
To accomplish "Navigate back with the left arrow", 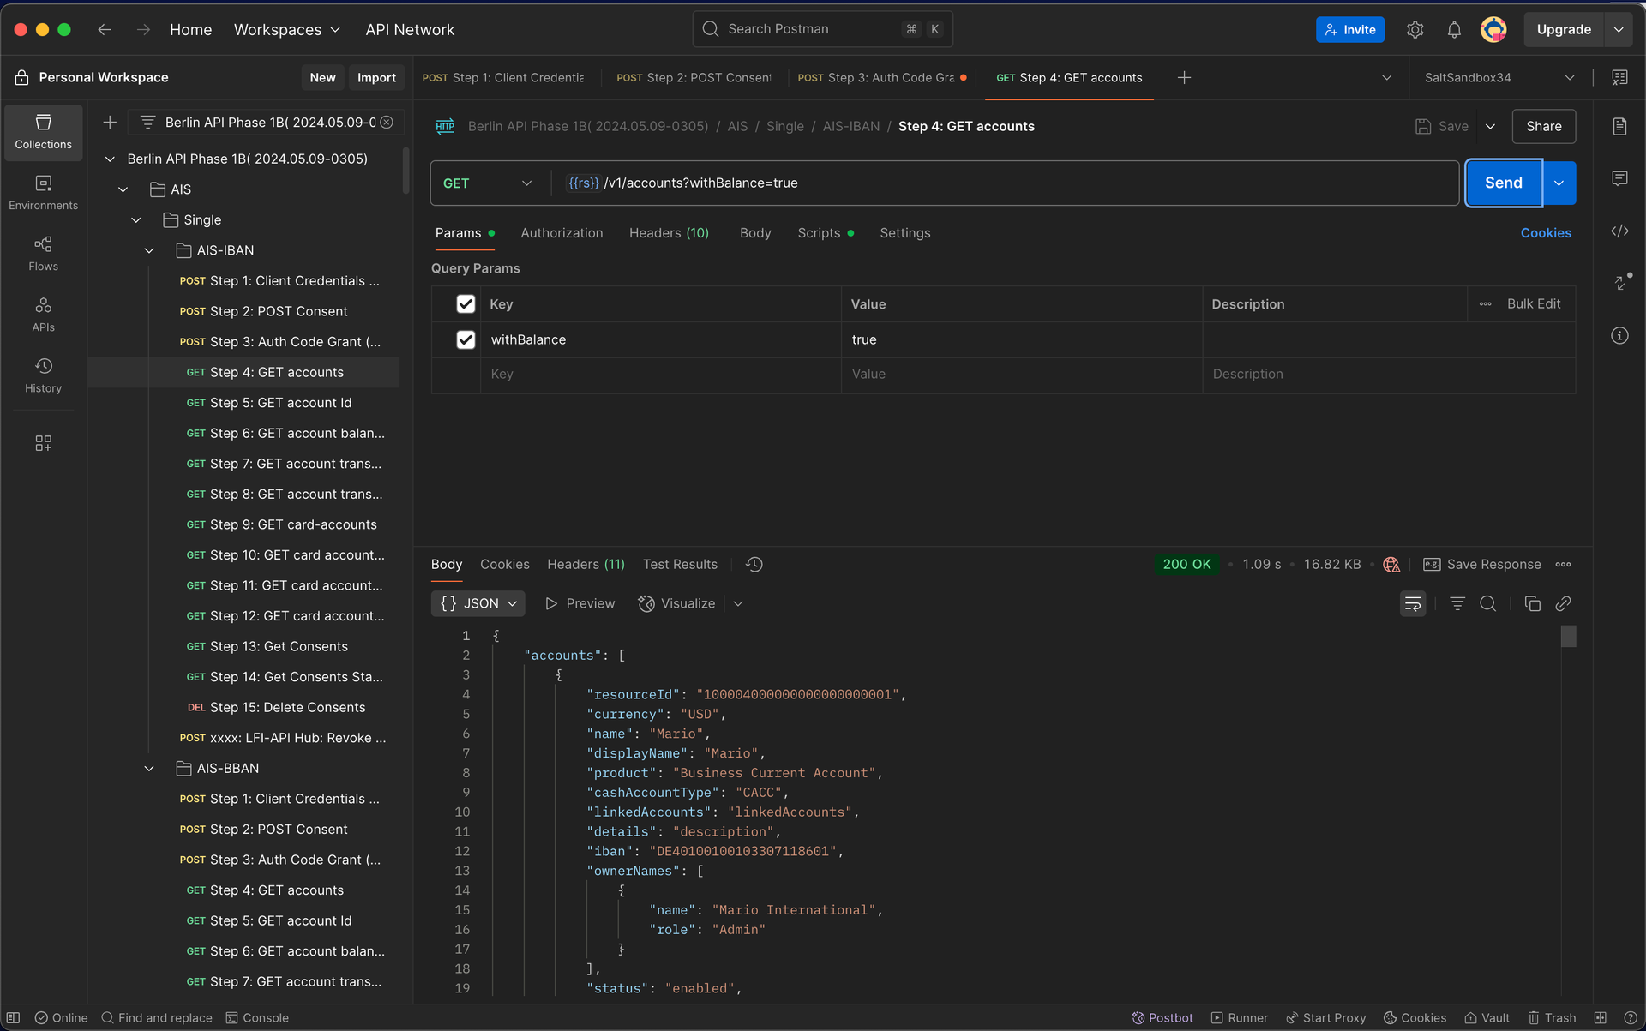I will click(105, 29).
